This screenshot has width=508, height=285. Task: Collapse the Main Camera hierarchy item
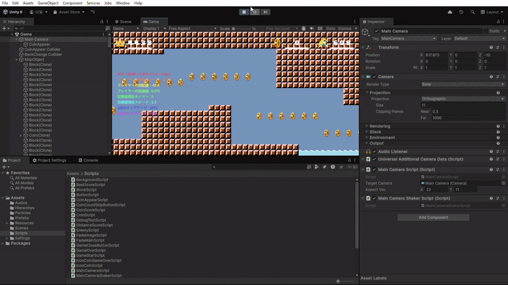[x=17, y=39]
